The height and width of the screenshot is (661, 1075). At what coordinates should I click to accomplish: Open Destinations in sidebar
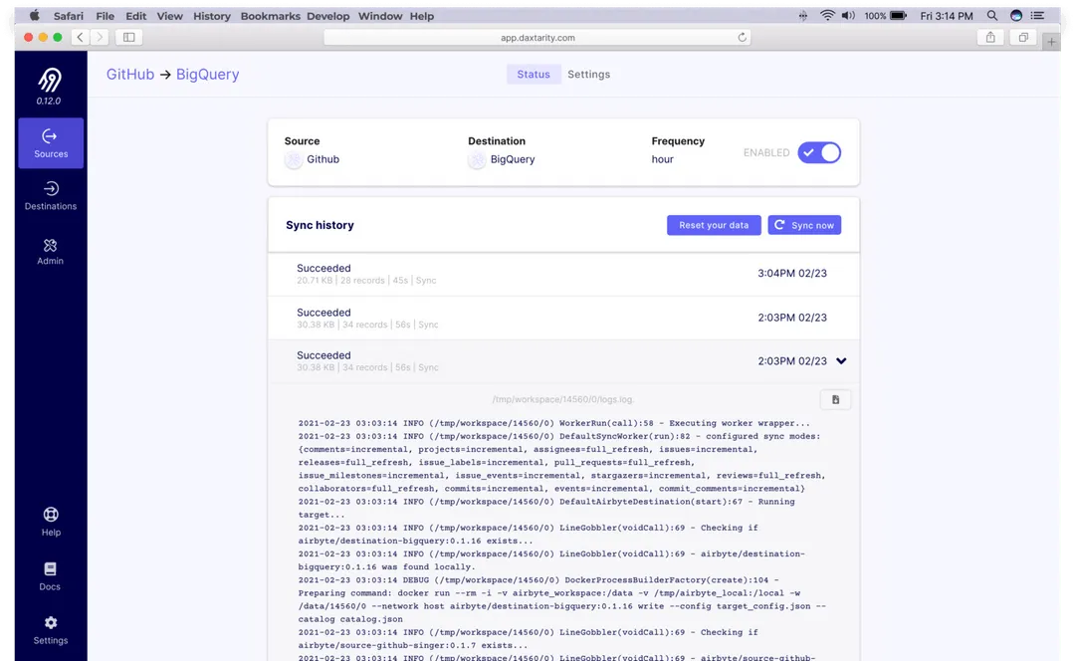[51, 195]
